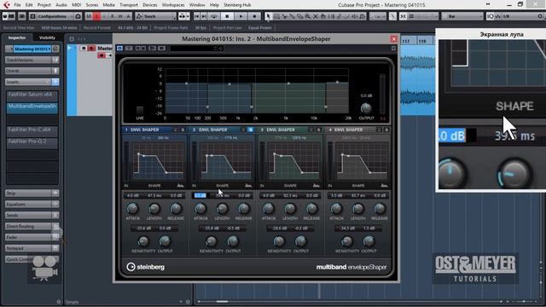Click Record Enable on Master track
The width and height of the screenshot is (546, 307).
101,55
